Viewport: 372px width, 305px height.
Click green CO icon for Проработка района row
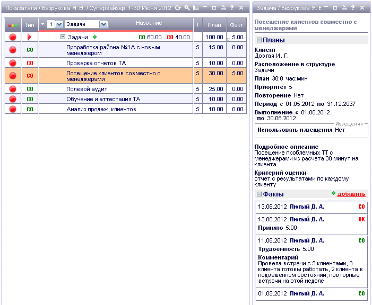pyautogui.click(x=30, y=50)
